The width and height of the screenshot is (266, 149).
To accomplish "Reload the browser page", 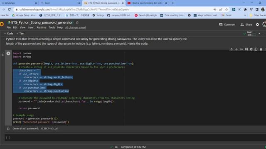I will coord(9,10).
